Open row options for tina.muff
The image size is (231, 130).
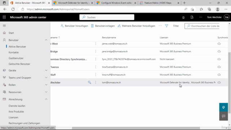coord(96,75)
